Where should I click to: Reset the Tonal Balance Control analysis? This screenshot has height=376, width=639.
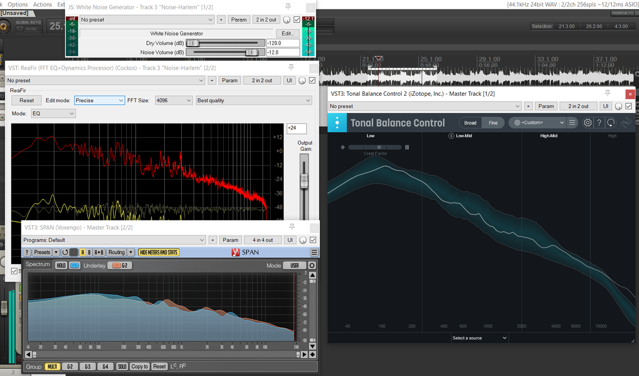click(611, 123)
